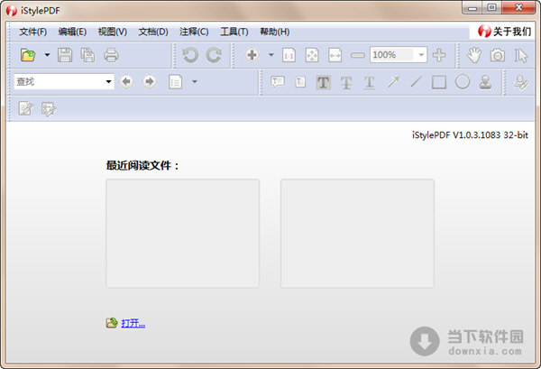Screen dimensions: 541x369
Task: Select the line drawing tool
Action: pyautogui.click(x=416, y=82)
